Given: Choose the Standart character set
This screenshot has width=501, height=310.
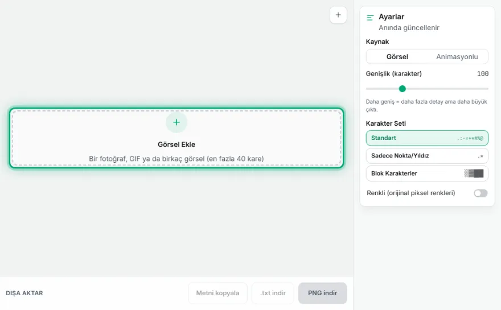Looking at the screenshot, I should (x=427, y=138).
